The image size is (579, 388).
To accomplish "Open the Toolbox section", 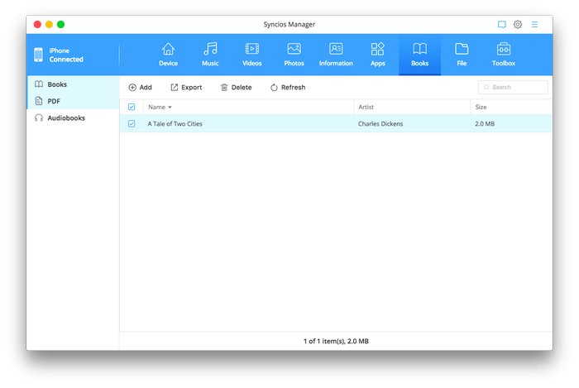I will [x=504, y=55].
